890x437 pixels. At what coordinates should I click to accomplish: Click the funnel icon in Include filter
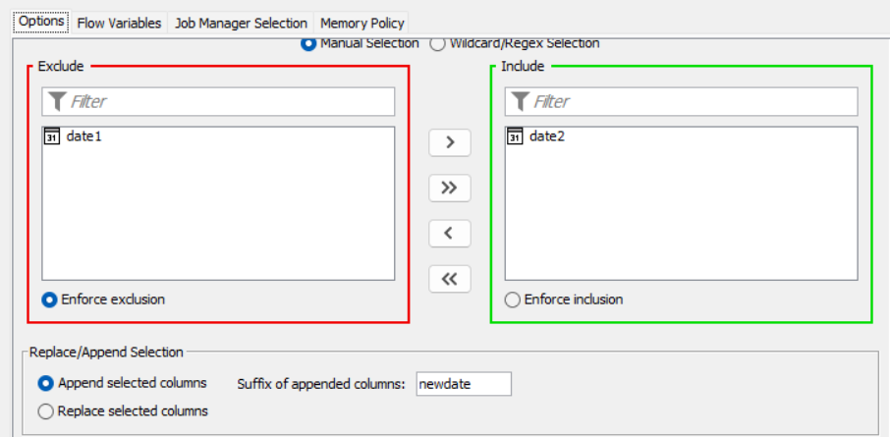click(x=520, y=101)
